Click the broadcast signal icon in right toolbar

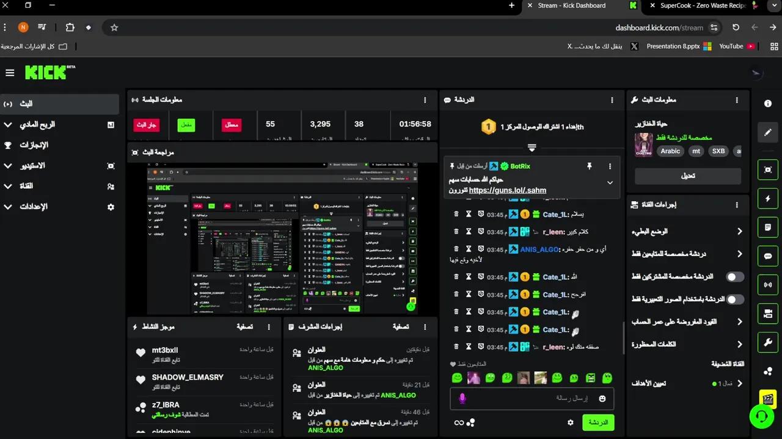(768, 285)
